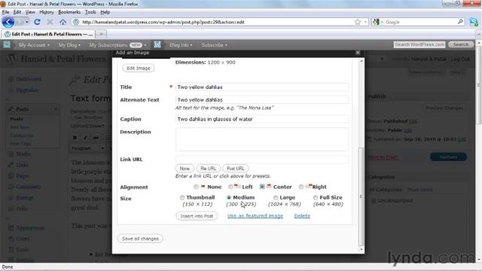Viewport: 482px width, 271px height.
Task: Expand the Posts menu arrow in the sidebar
Action: tap(55, 109)
